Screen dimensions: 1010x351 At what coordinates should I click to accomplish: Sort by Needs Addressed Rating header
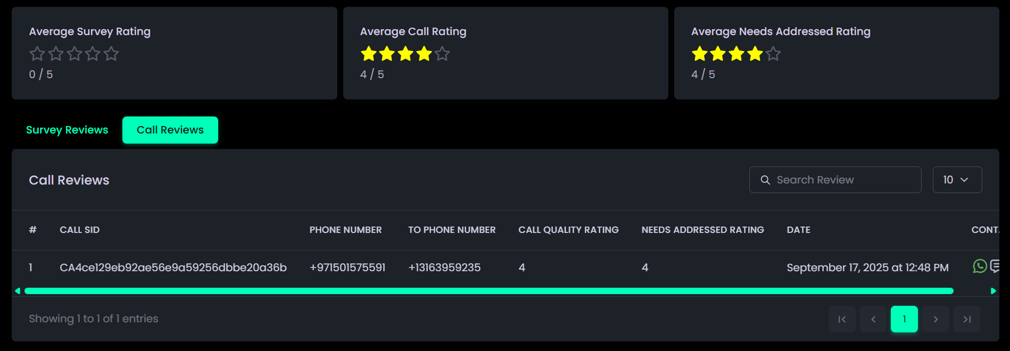click(702, 230)
